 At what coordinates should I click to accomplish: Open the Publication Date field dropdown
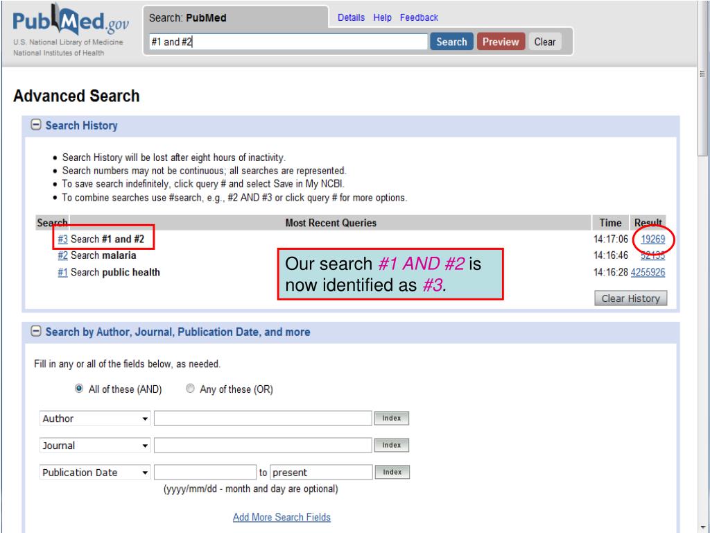tap(95, 472)
